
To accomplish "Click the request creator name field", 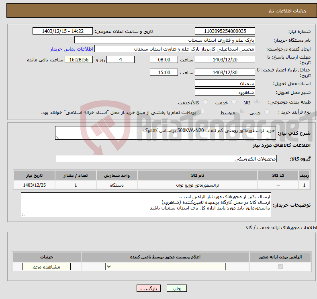I will click(x=175, y=49).
